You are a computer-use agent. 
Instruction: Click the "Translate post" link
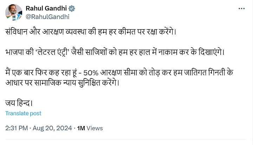point(23,113)
